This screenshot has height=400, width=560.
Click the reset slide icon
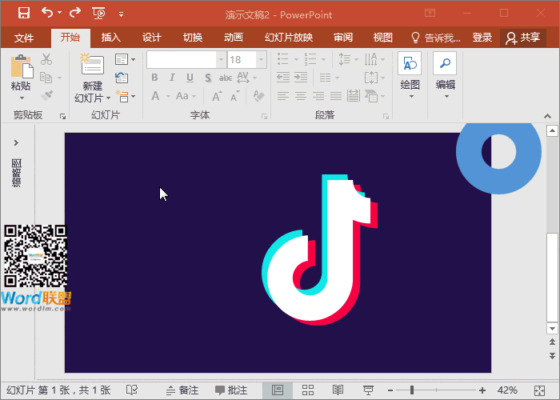click(x=122, y=78)
